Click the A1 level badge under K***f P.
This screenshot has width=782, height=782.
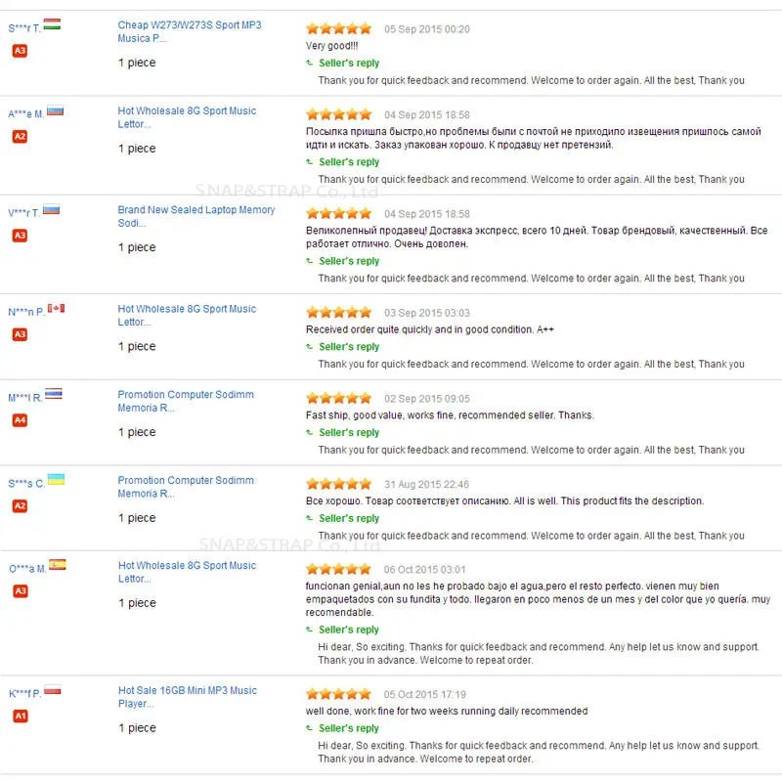coord(20,717)
